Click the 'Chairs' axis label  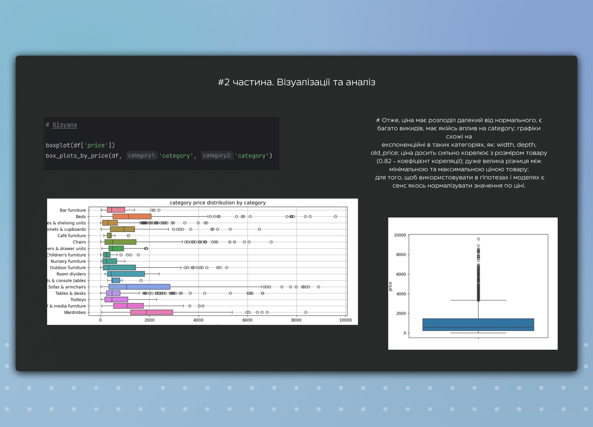(79, 242)
